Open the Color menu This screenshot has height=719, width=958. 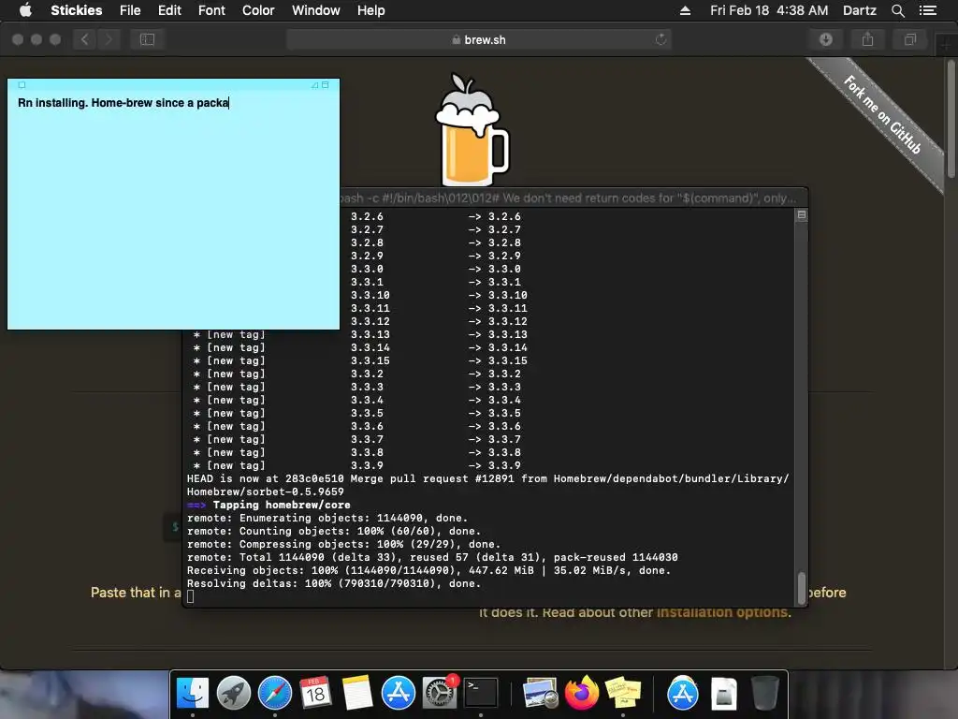[258, 10]
